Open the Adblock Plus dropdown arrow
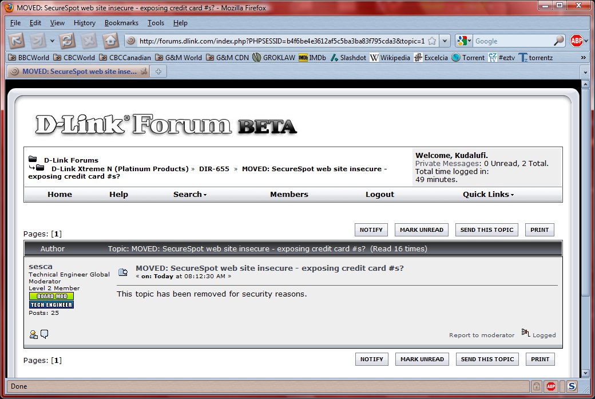Screen dimensions: 595x399 586,41
